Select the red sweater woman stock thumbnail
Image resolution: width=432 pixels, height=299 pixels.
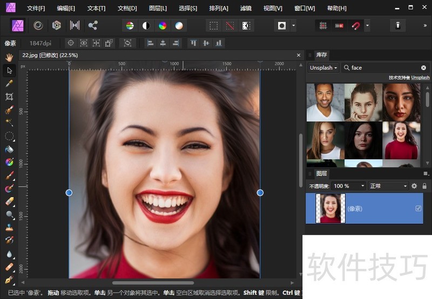[x=401, y=140]
